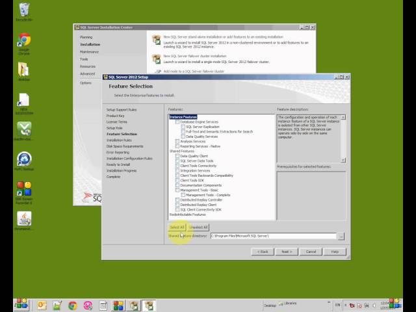Open Resources in the Installation Center sidebar
Image resolution: width=416 pixels, height=312 pixels.
coord(88,66)
